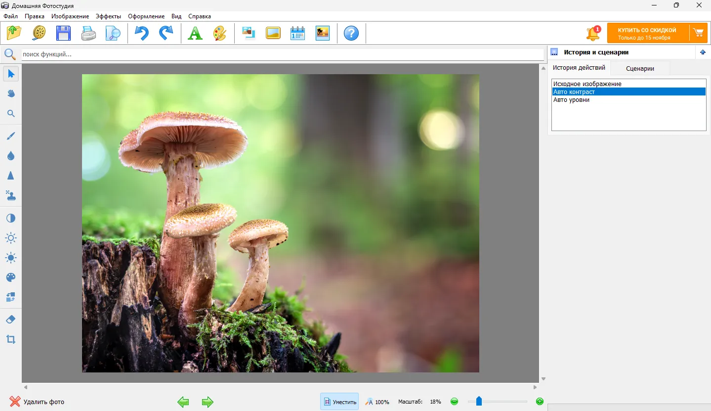Click Удалить фото button

(x=37, y=402)
